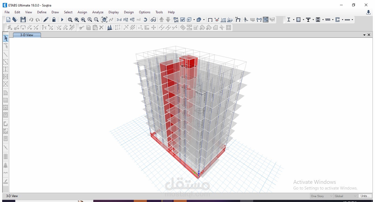Open Set Display Options checkbox icon
This screenshot has width=375, height=202.
click(183, 20)
